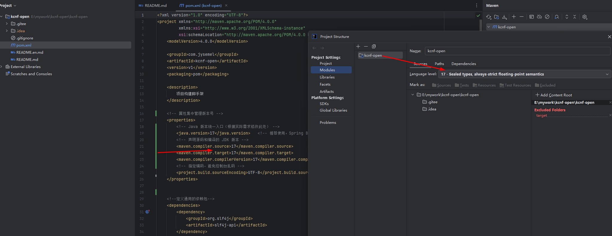
Task: Toggle Maven skip tests mode
Action: (x=547, y=17)
